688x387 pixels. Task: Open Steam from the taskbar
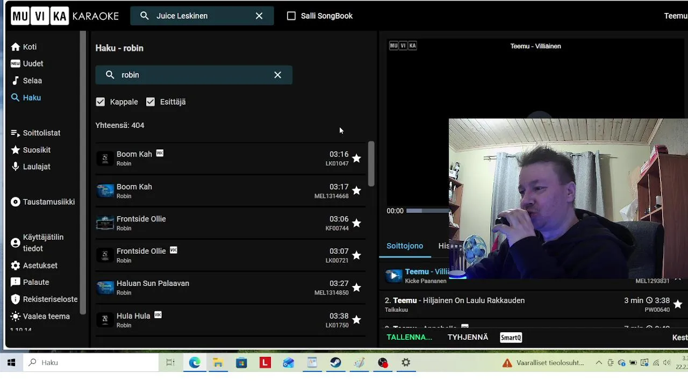tap(335, 363)
